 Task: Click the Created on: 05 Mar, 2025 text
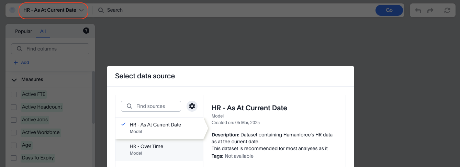tap(236, 123)
